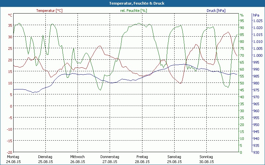265x165 pixels.
Task: Click the green "75" tick on the humidity axis
Action: click(242, 49)
